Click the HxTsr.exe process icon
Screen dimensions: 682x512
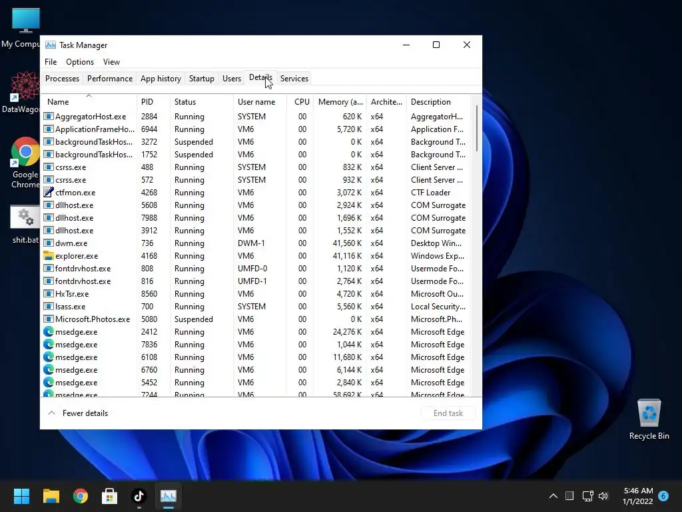[x=48, y=294]
